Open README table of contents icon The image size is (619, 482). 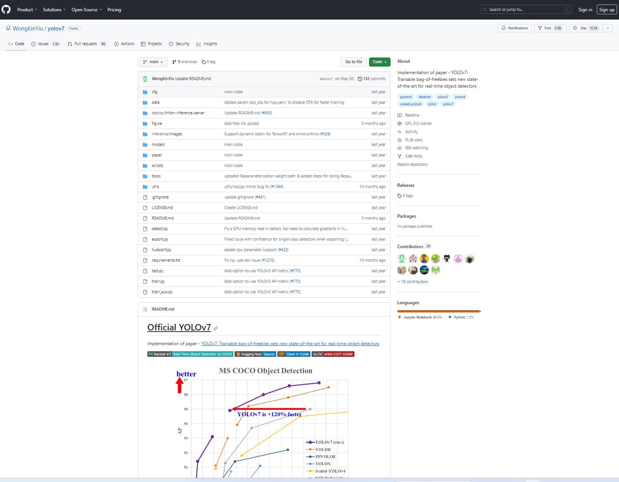coord(145,309)
